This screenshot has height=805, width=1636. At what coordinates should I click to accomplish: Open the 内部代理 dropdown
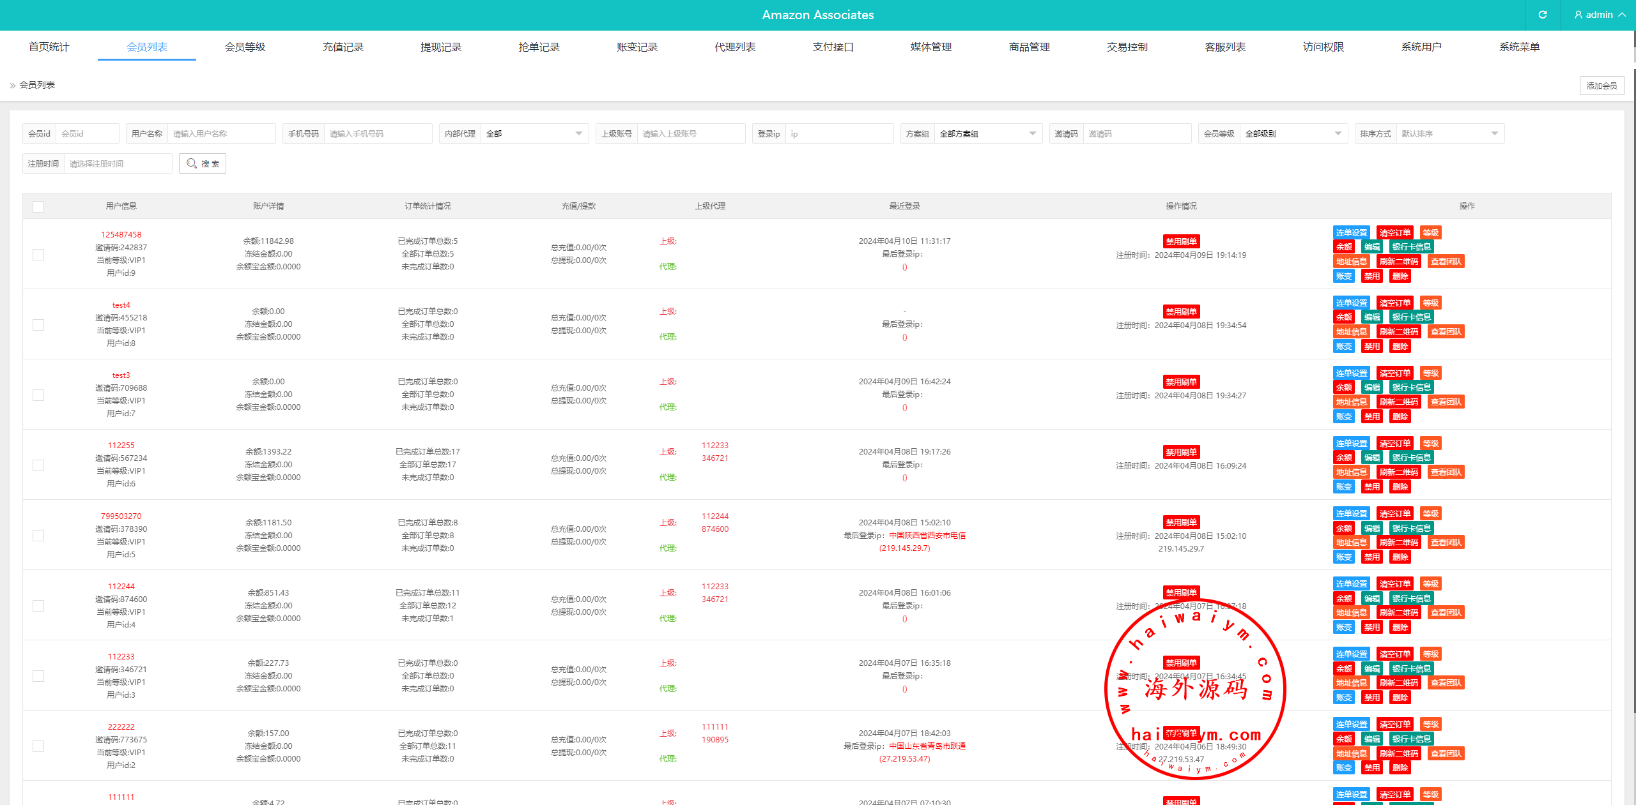click(534, 134)
